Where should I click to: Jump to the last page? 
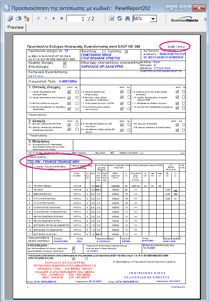pos(61,19)
